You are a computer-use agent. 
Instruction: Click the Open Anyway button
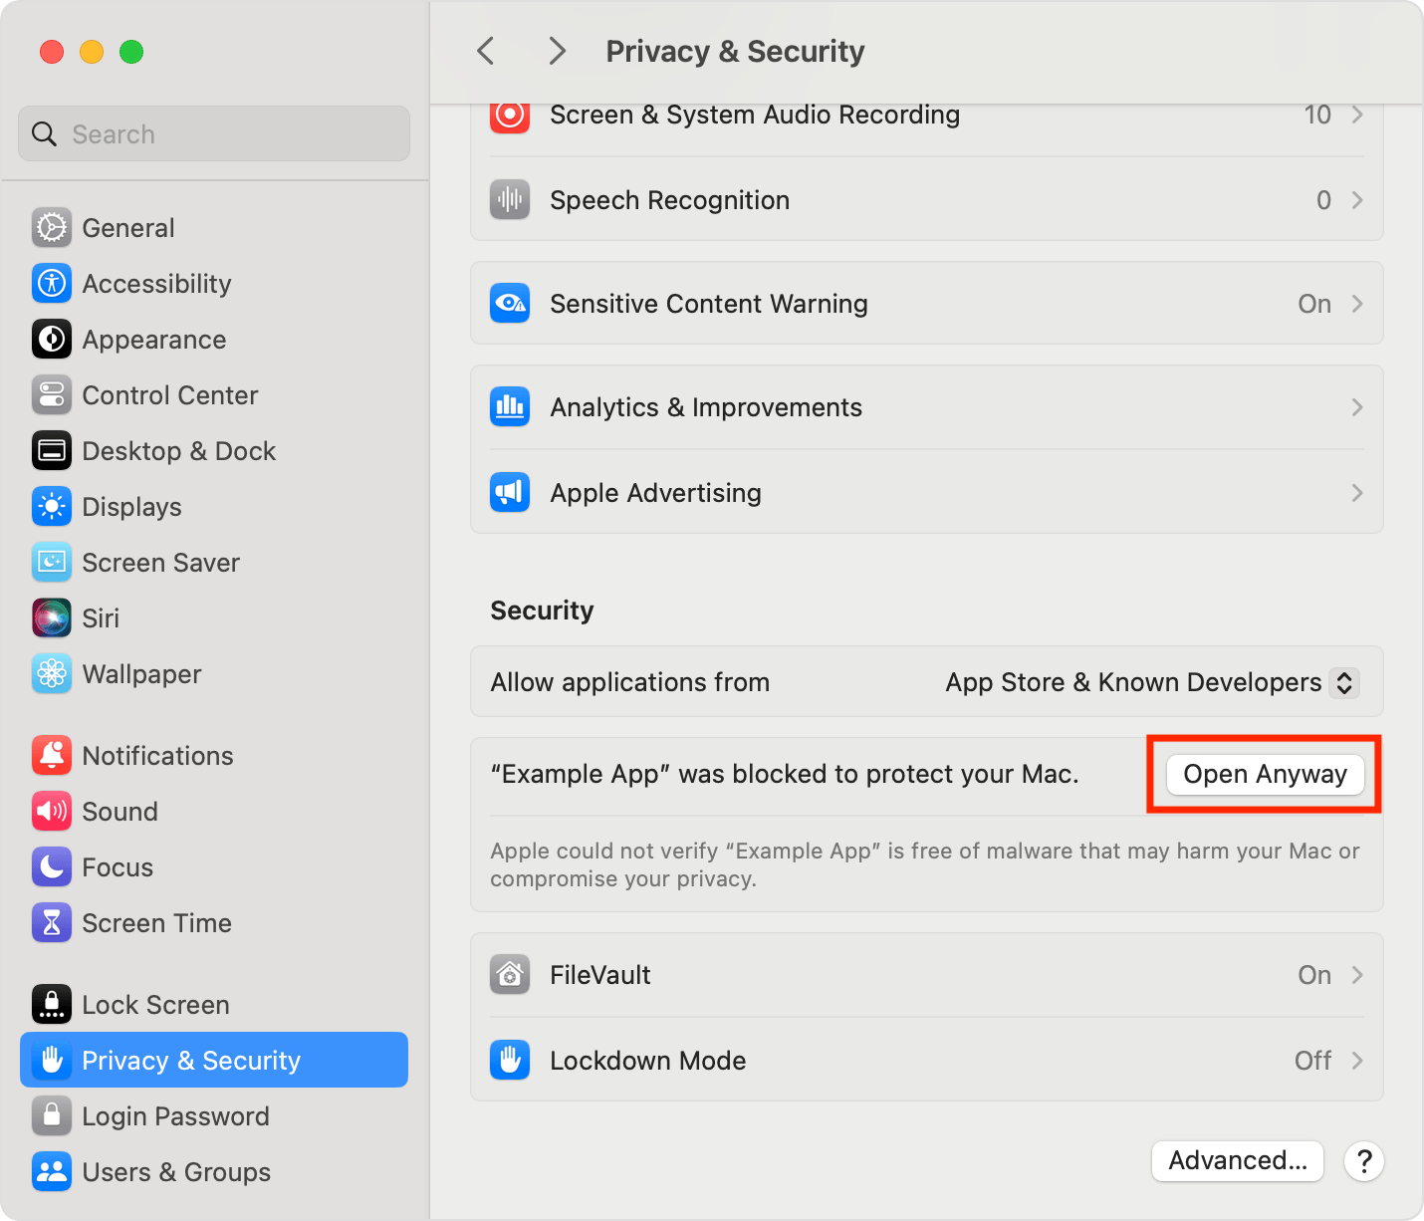pos(1263,774)
